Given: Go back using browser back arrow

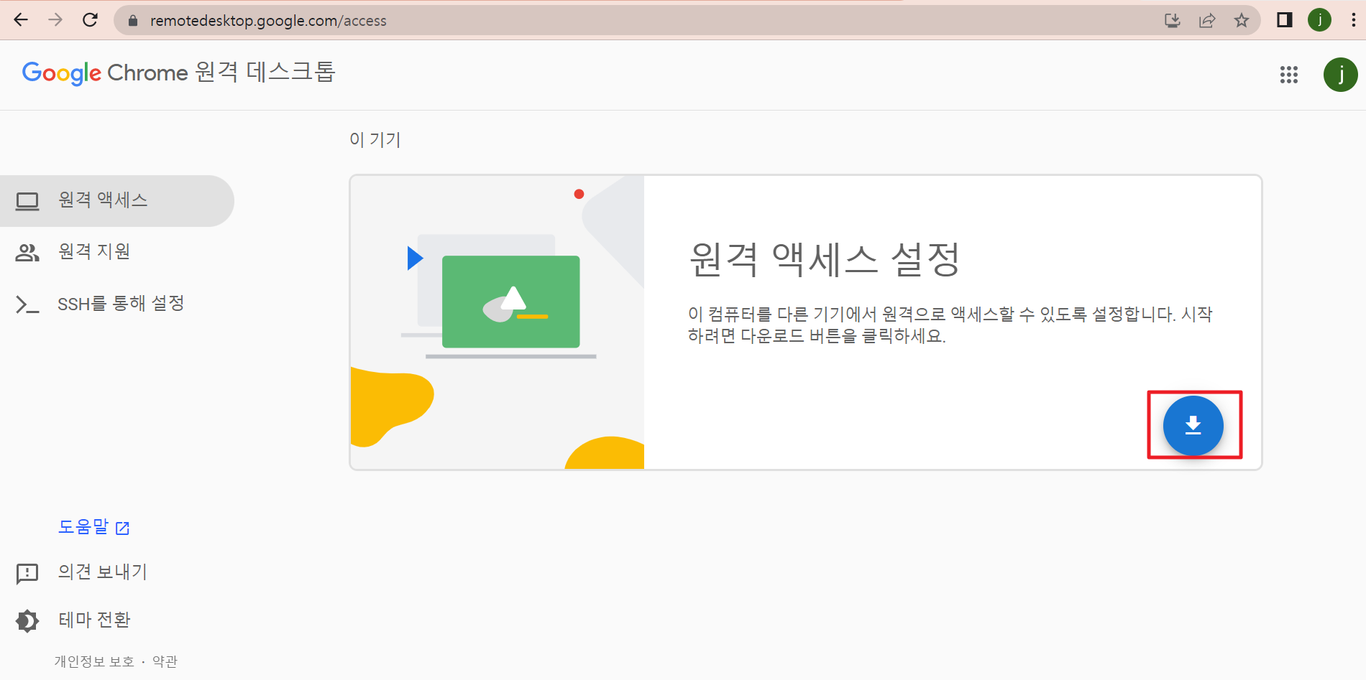Looking at the screenshot, I should [x=21, y=20].
